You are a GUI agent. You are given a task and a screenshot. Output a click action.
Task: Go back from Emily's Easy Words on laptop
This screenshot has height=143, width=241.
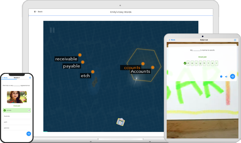click(x=38, y=12)
